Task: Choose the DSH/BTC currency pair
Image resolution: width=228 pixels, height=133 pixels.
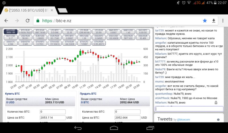Action: (99, 37)
